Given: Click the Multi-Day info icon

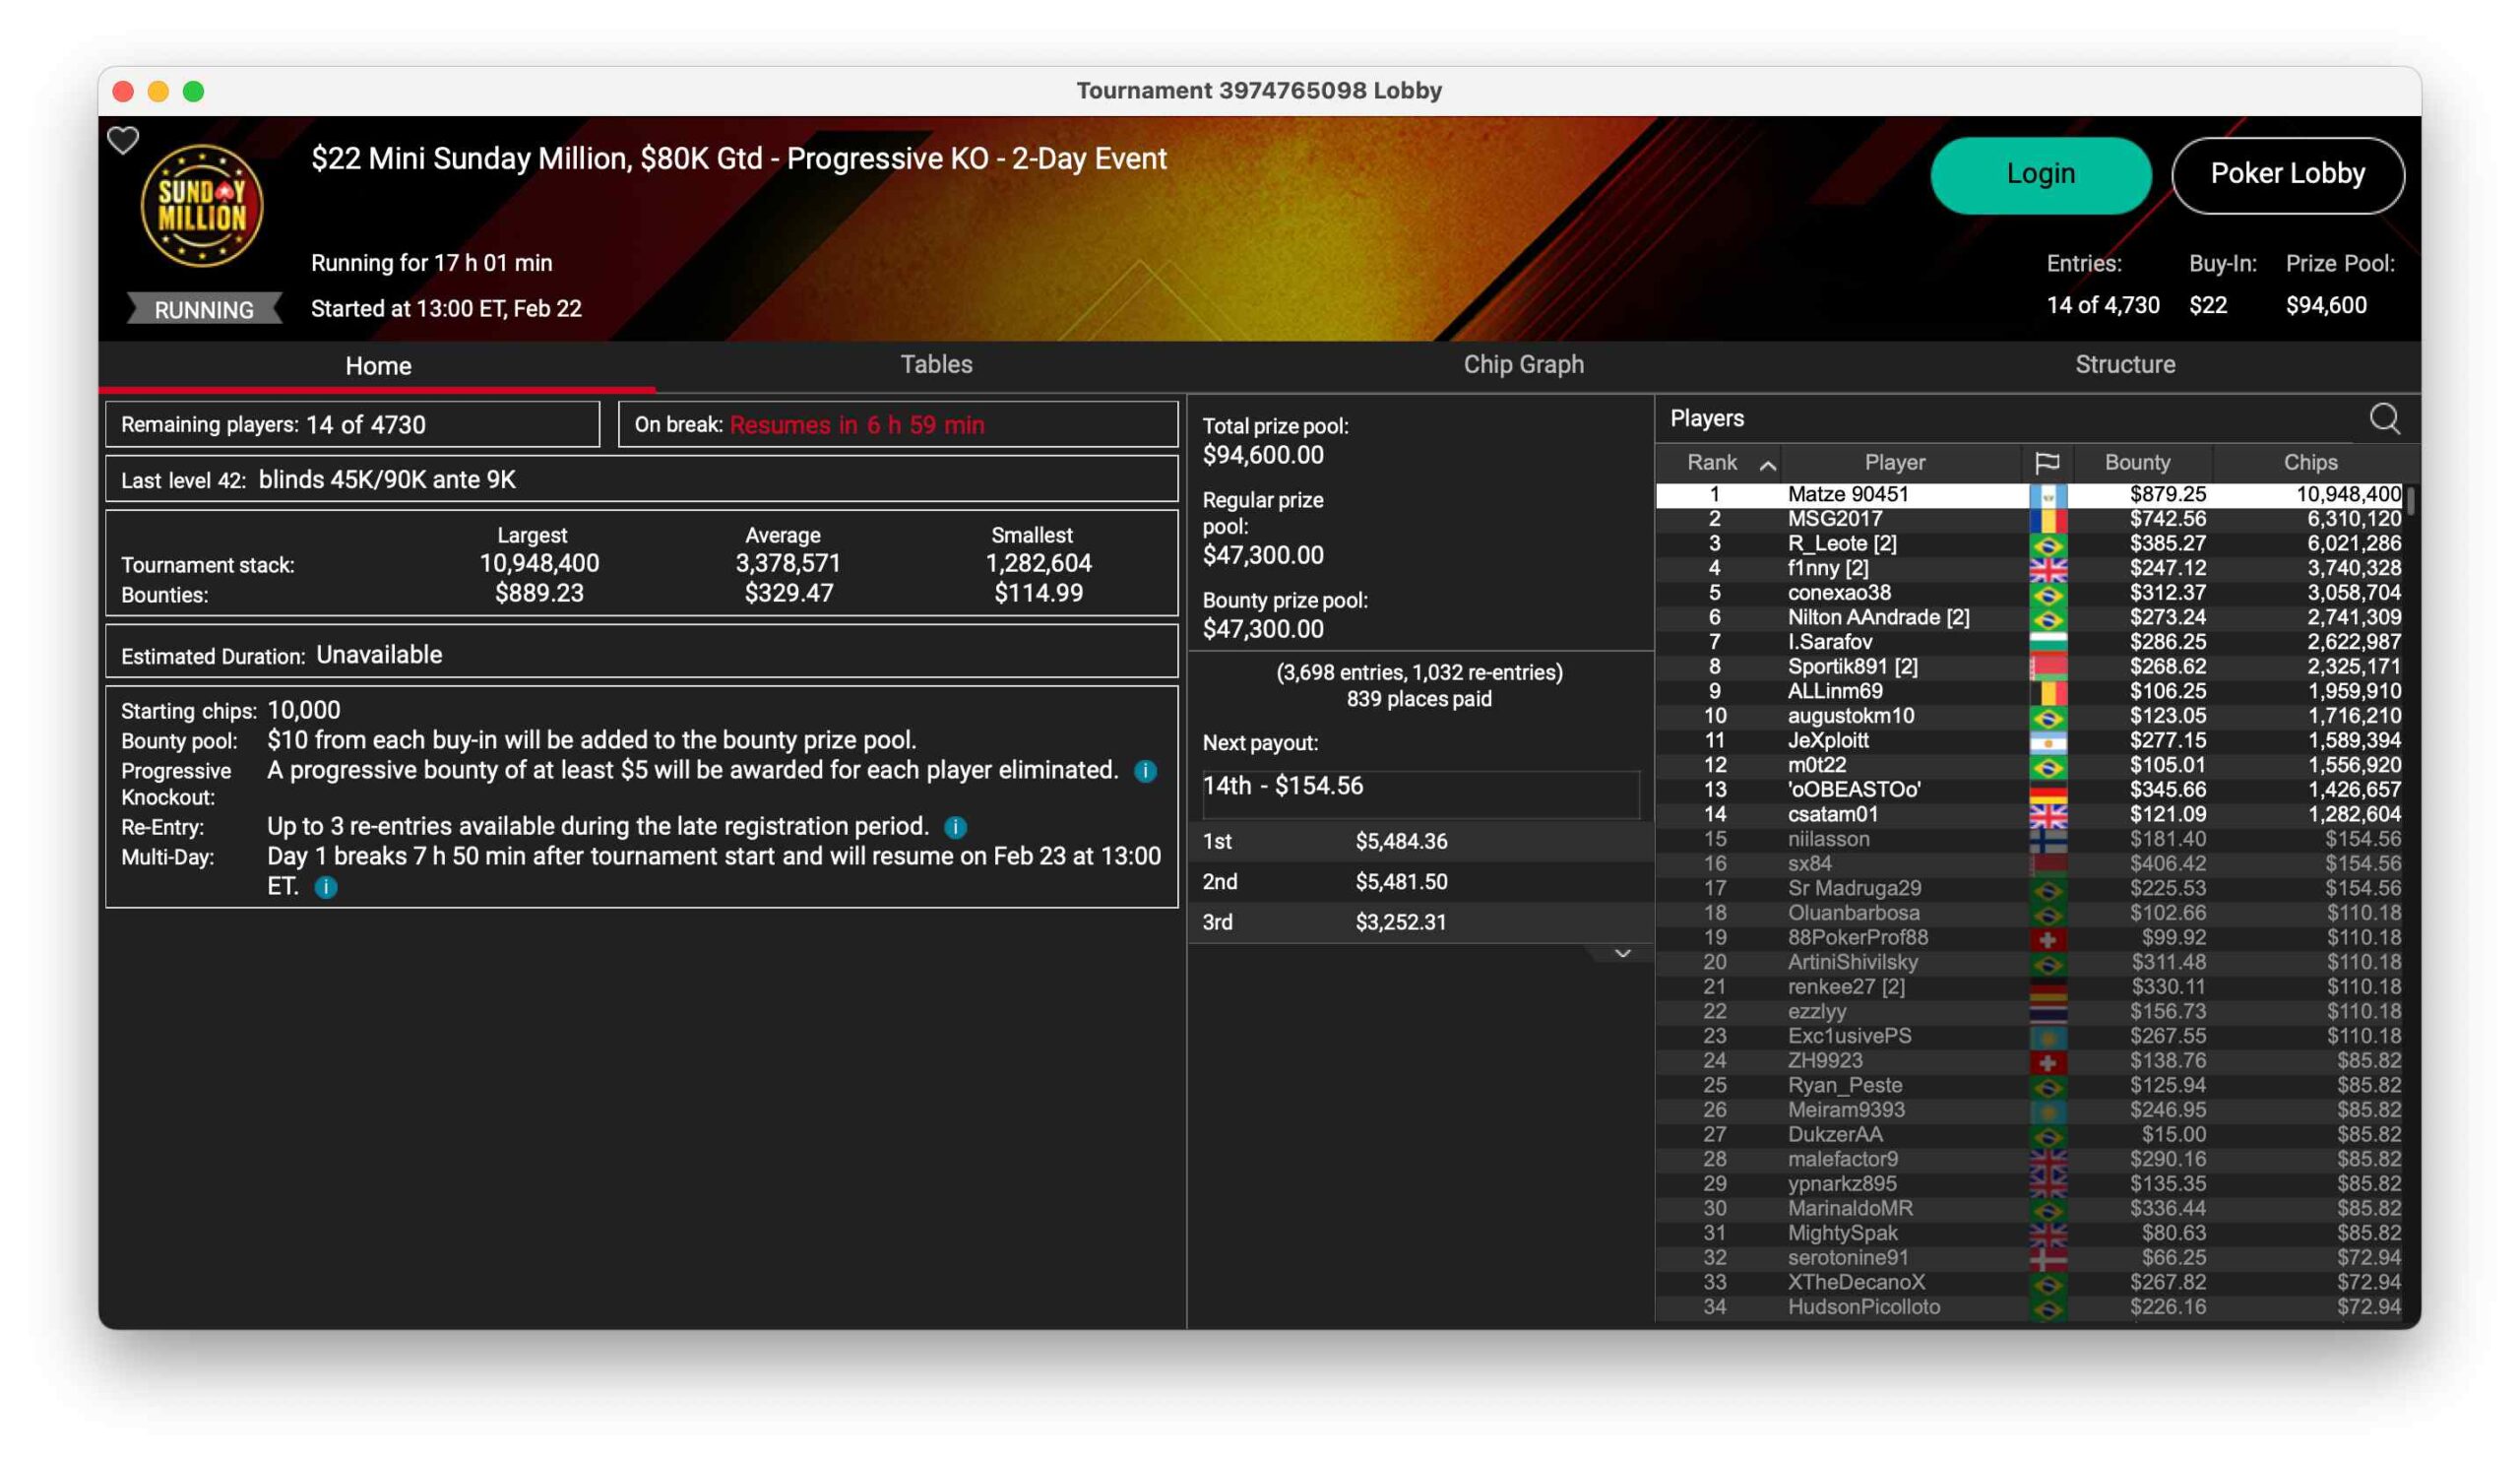Looking at the screenshot, I should tap(326, 887).
